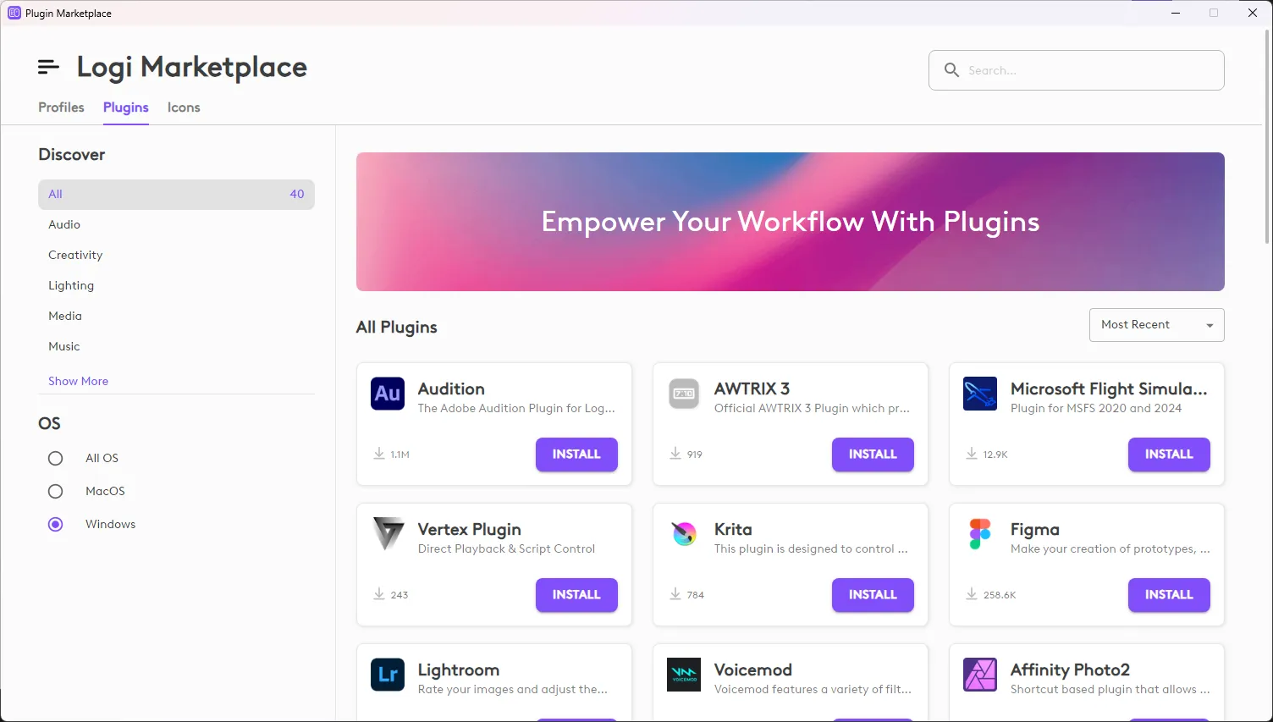The image size is (1273, 722).
Task: Select the Music category
Action: (x=64, y=346)
